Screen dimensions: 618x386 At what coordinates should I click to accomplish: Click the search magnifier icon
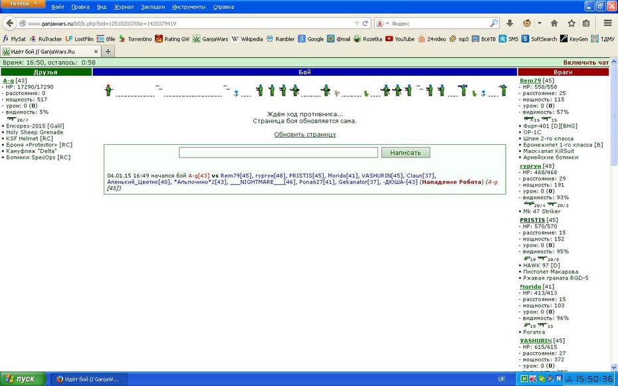coord(494,23)
